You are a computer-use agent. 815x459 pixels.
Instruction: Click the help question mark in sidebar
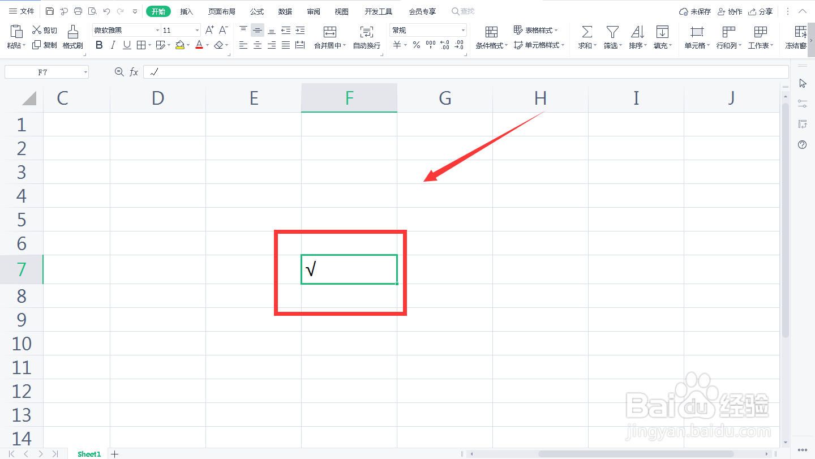pos(802,145)
